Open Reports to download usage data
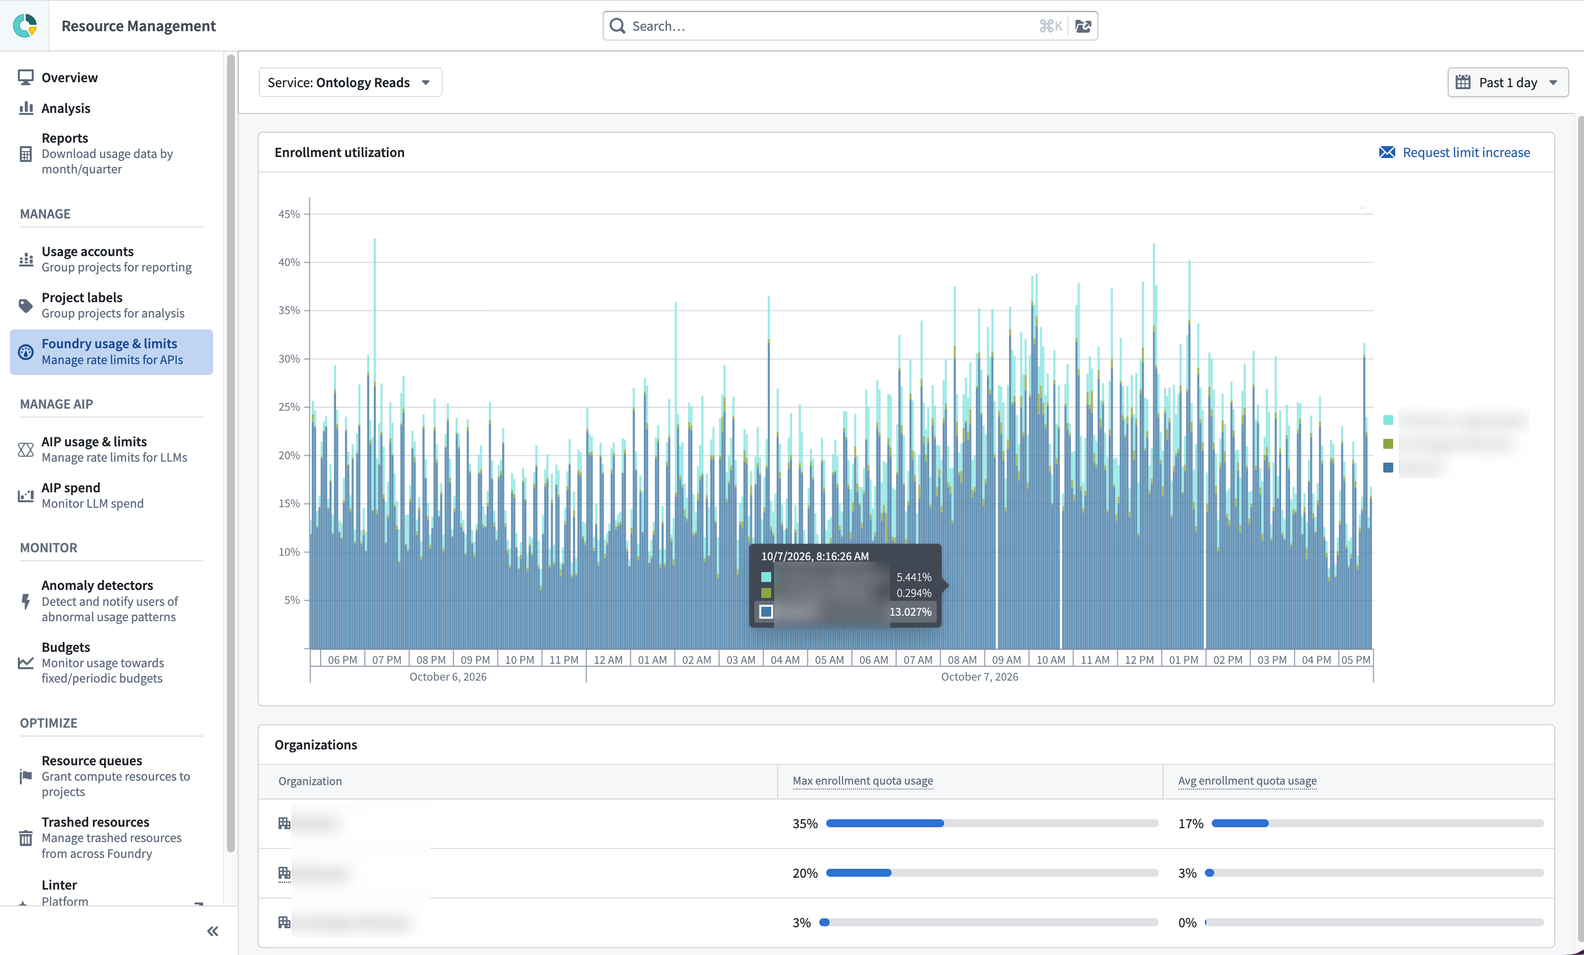 (111, 154)
